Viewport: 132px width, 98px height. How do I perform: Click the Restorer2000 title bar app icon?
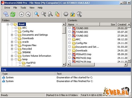tap(3, 3)
